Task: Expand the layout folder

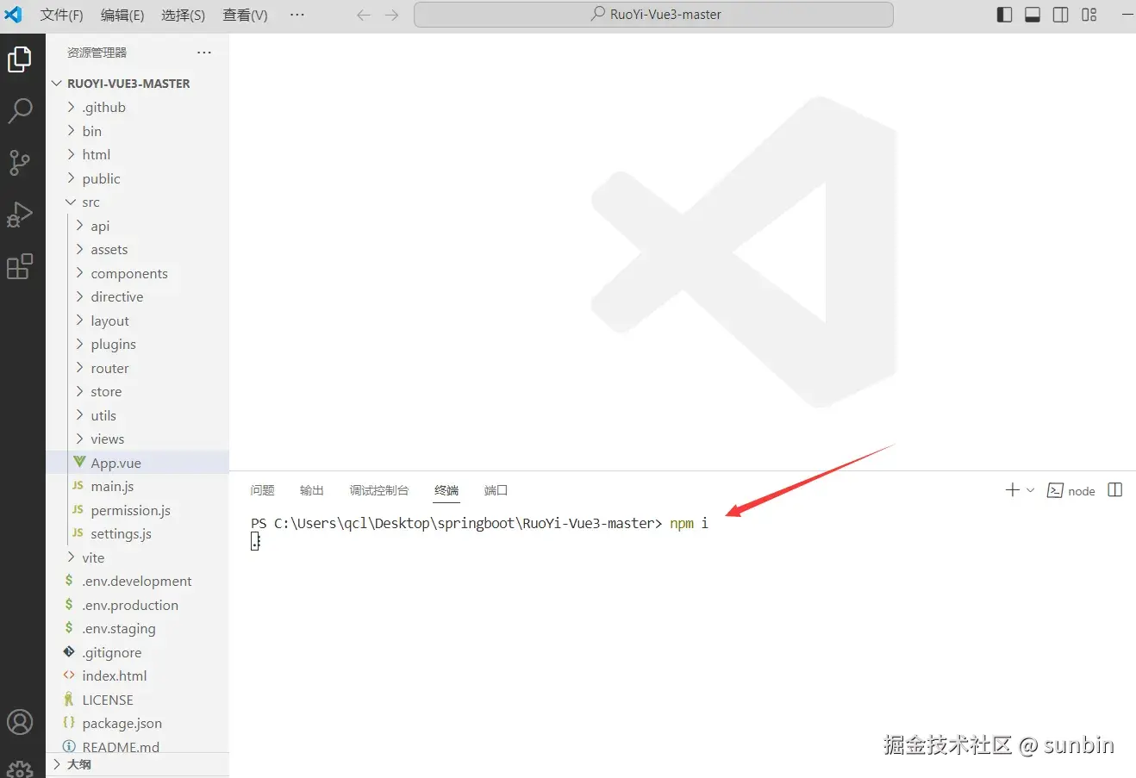Action: [138, 321]
